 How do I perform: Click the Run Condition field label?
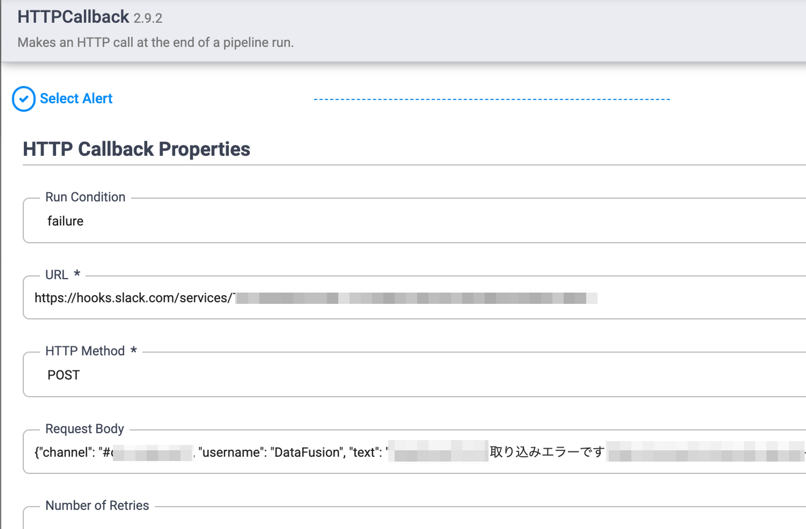(x=85, y=197)
